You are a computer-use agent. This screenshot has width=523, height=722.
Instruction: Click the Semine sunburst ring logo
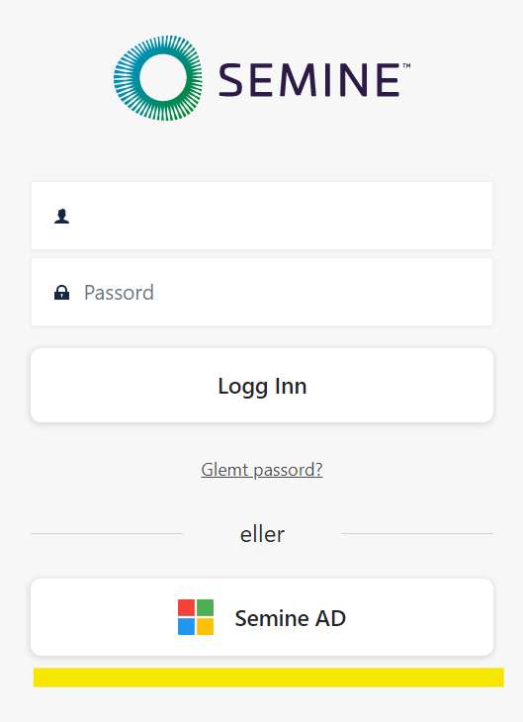coord(158,78)
